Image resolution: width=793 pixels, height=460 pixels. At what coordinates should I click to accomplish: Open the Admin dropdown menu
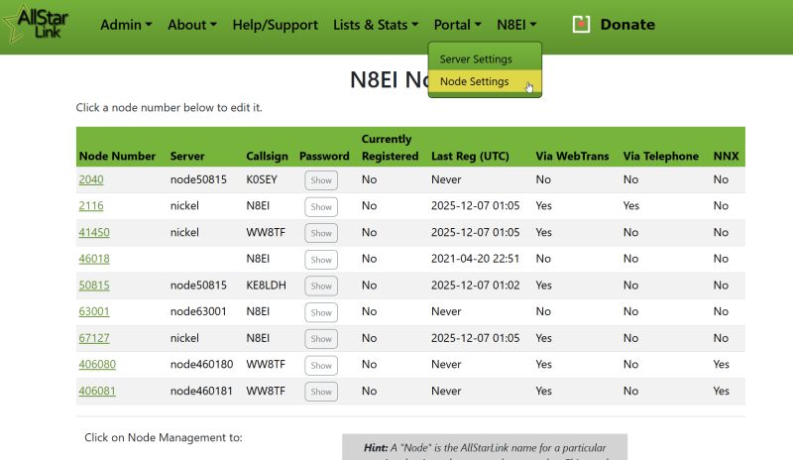[126, 25]
